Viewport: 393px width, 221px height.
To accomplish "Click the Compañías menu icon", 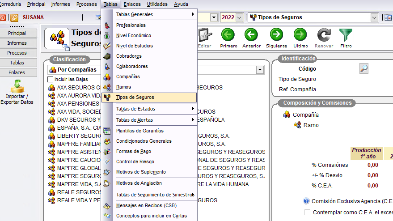I will (x=107, y=77).
